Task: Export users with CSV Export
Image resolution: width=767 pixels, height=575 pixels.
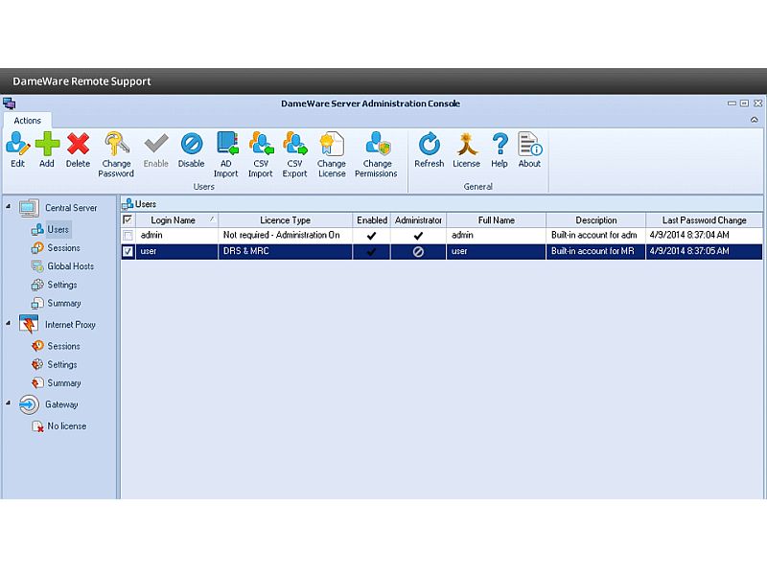Action: tap(294, 154)
